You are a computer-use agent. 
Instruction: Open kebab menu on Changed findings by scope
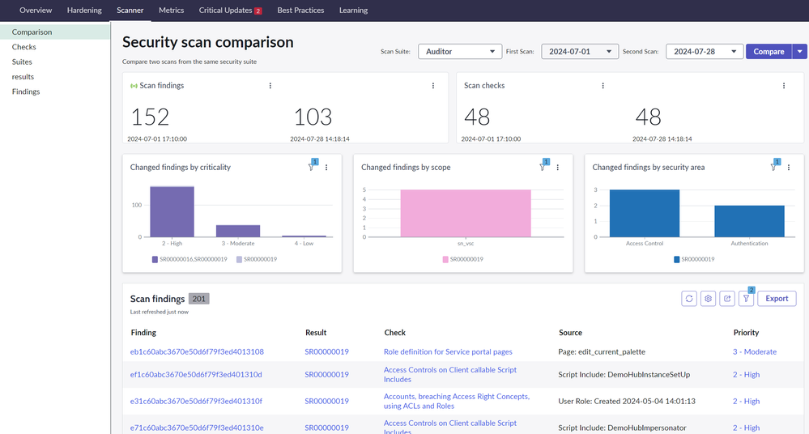click(558, 168)
